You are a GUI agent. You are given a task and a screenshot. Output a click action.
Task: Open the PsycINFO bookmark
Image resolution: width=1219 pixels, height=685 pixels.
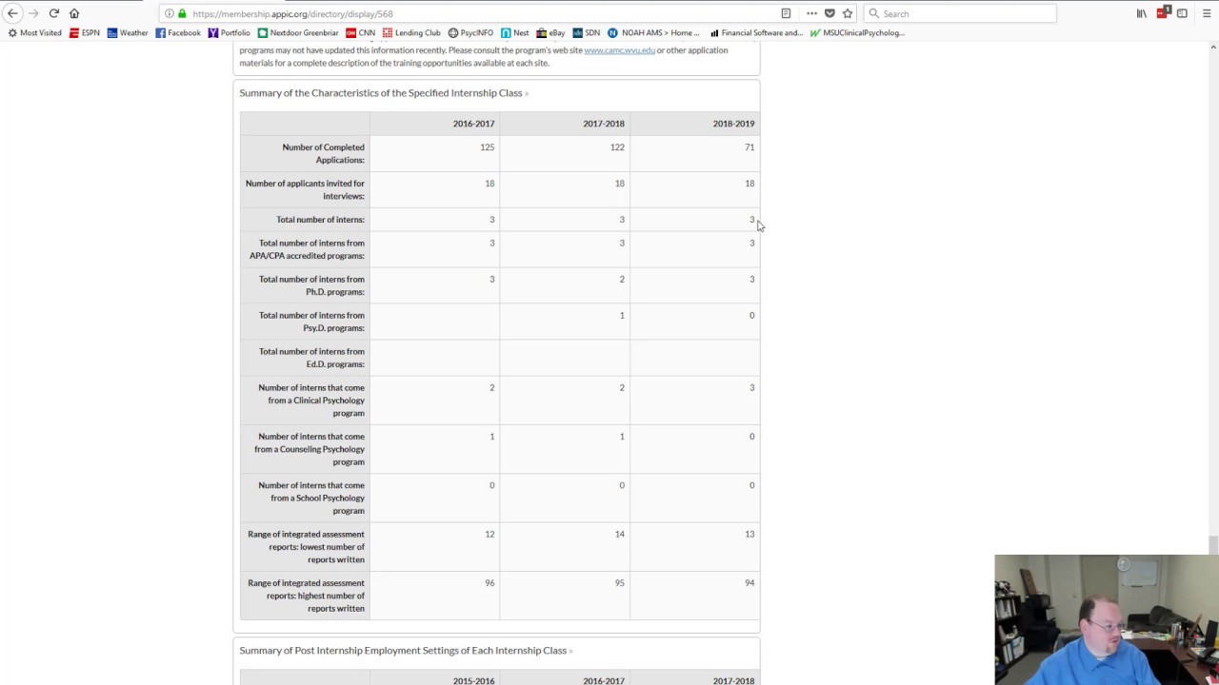click(470, 32)
